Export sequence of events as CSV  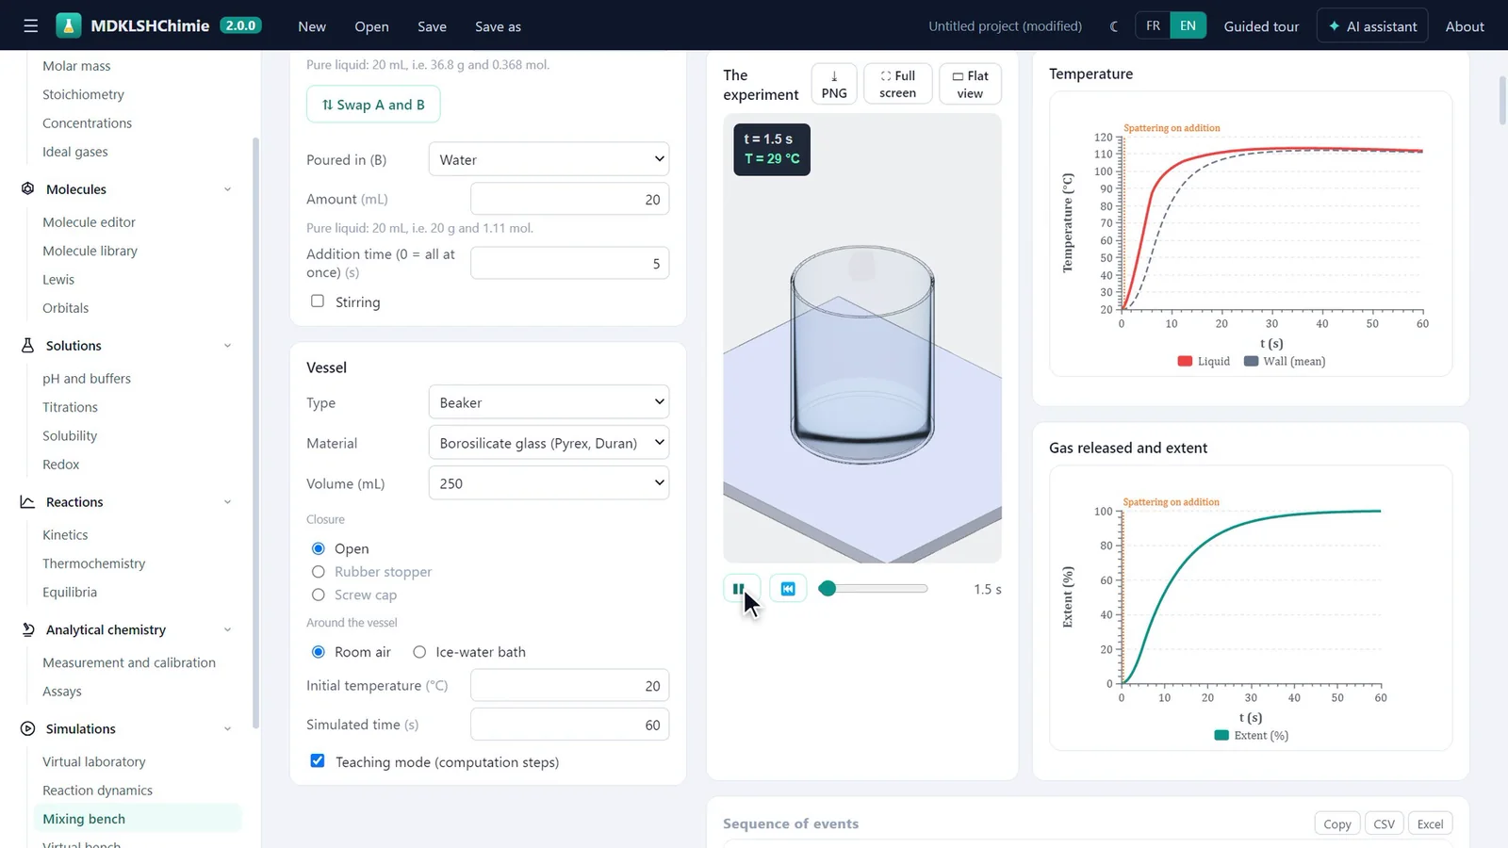(x=1384, y=824)
